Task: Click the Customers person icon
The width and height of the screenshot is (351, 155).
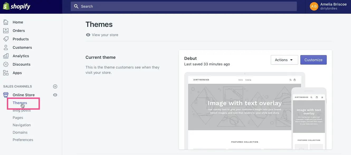Action: 6,47
